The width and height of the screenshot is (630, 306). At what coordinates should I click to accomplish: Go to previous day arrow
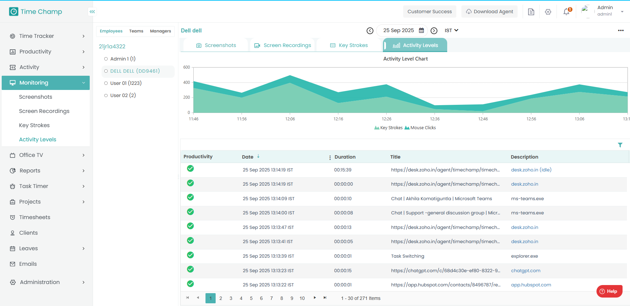(x=370, y=31)
